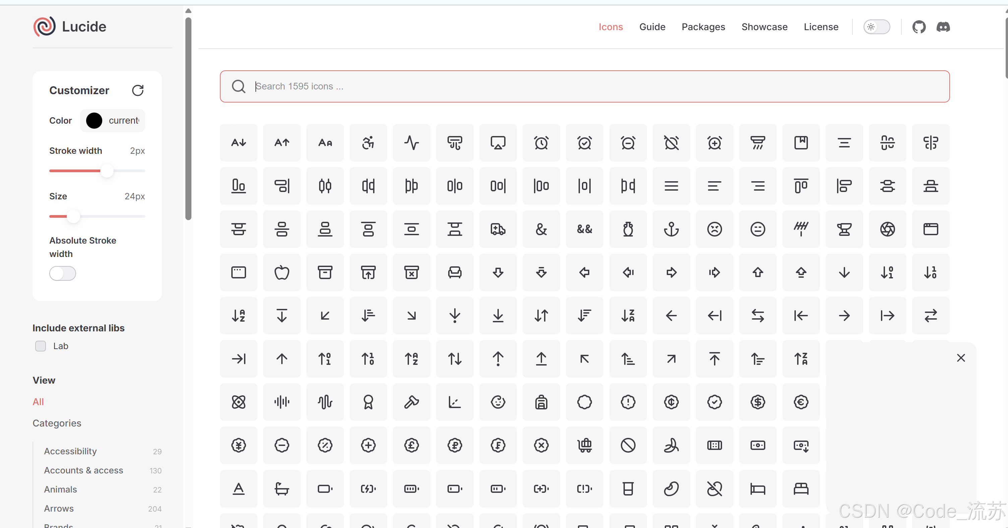
Task: Click the ambulance icon
Action: 498,229
